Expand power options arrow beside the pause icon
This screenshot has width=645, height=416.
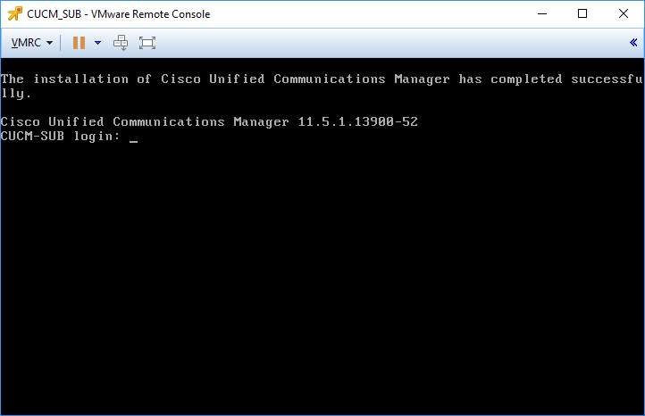(x=97, y=43)
